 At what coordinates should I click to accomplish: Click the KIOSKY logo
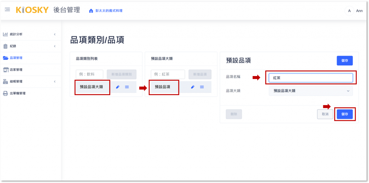[32, 10]
